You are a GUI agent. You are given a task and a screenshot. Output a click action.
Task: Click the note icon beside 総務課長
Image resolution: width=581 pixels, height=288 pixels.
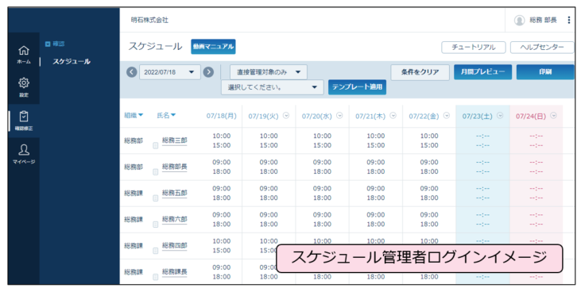click(x=156, y=277)
